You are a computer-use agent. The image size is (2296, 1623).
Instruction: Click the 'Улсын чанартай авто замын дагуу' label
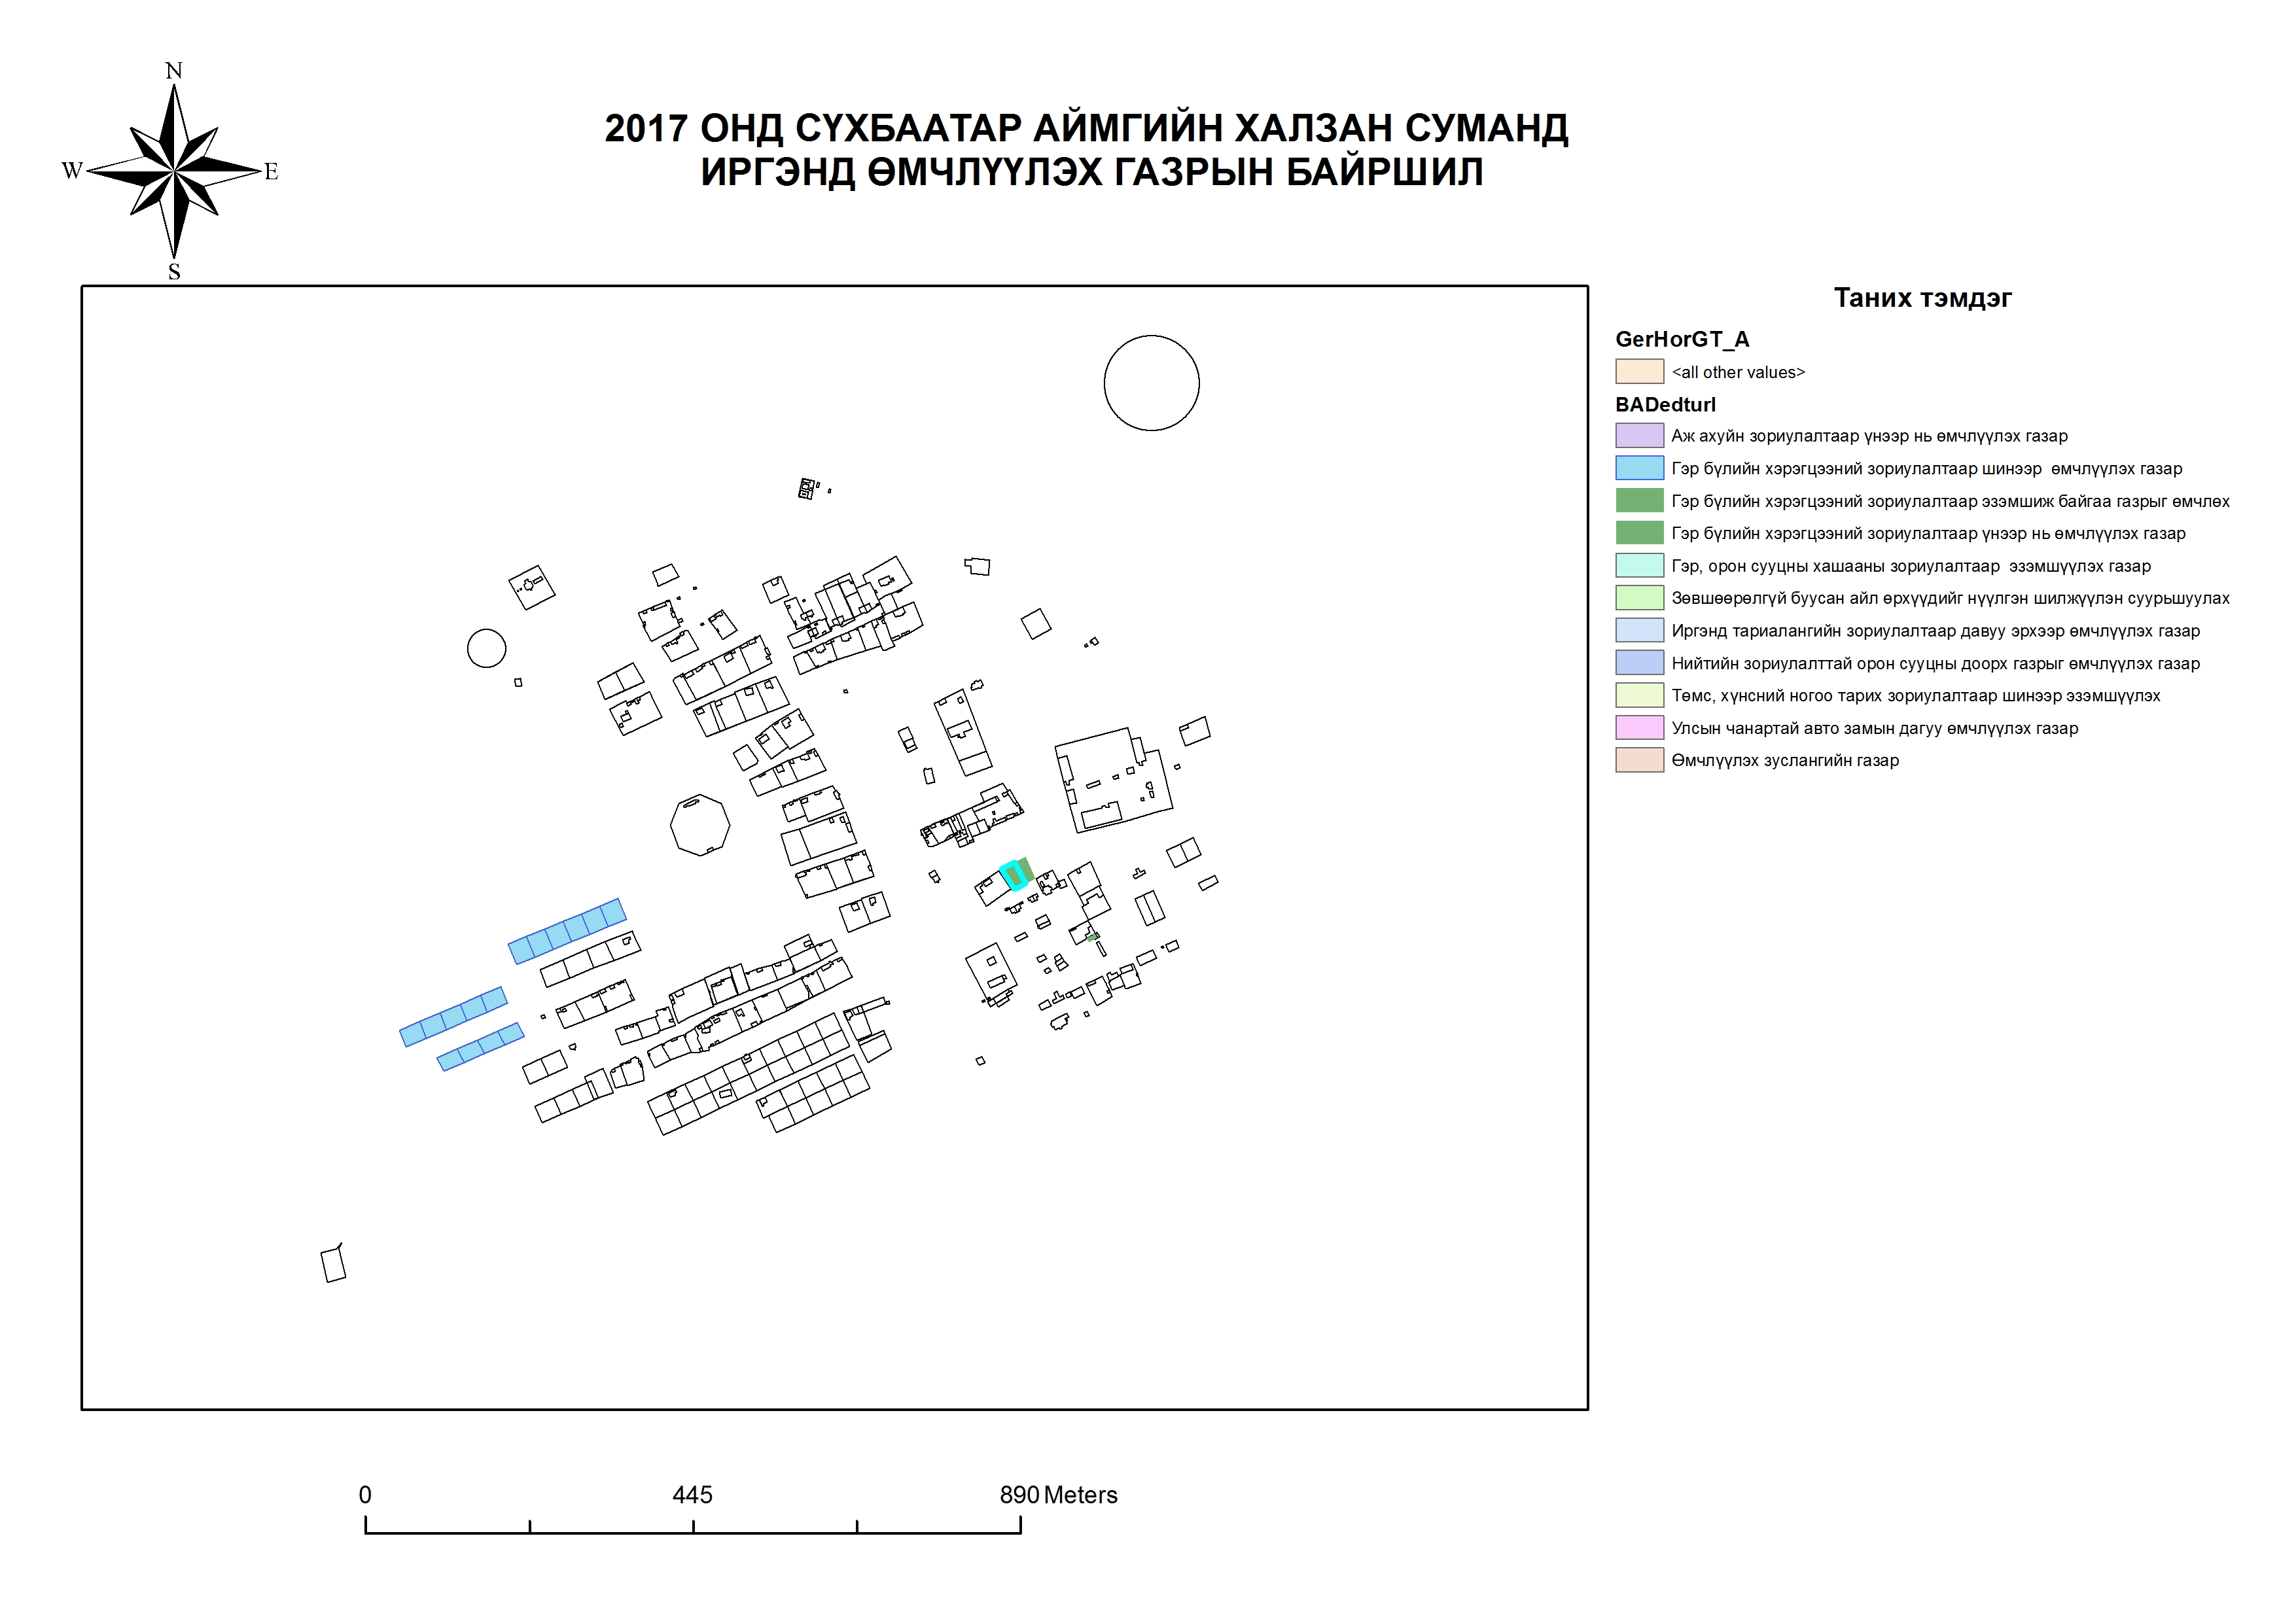point(1874,728)
